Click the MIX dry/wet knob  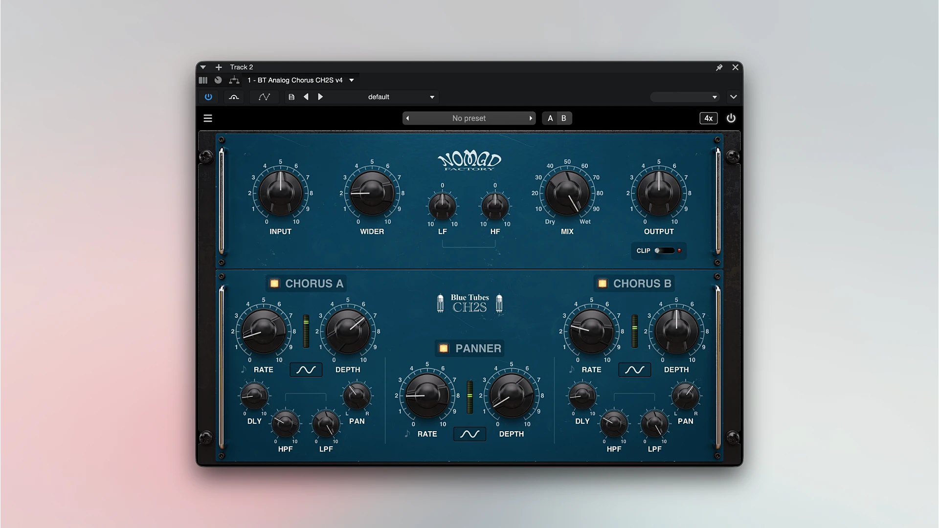(567, 193)
